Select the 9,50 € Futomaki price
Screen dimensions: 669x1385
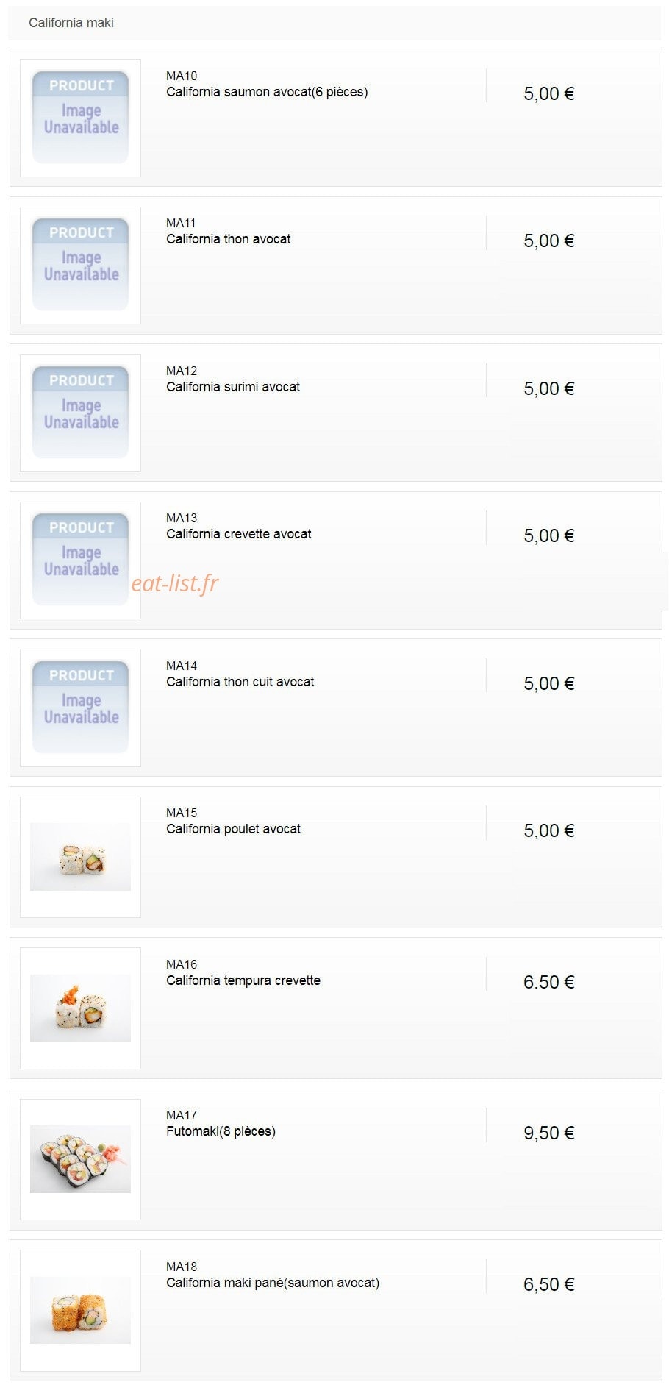(549, 1133)
